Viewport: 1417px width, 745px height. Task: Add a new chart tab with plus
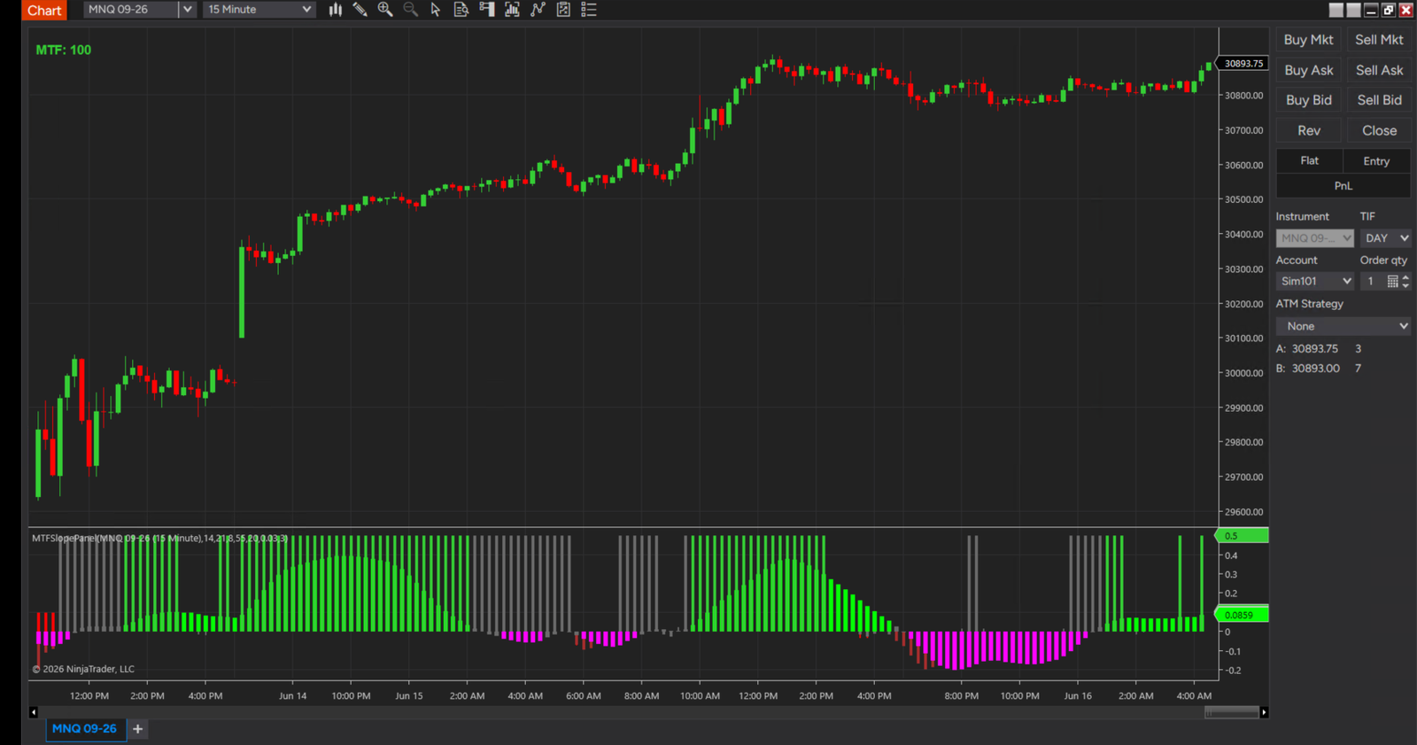(137, 729)
